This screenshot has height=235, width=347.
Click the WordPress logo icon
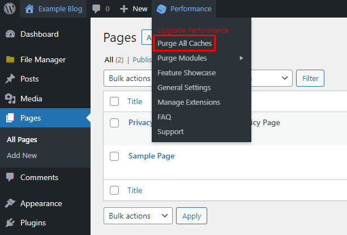pyautogui.click(x=10, y=9)
